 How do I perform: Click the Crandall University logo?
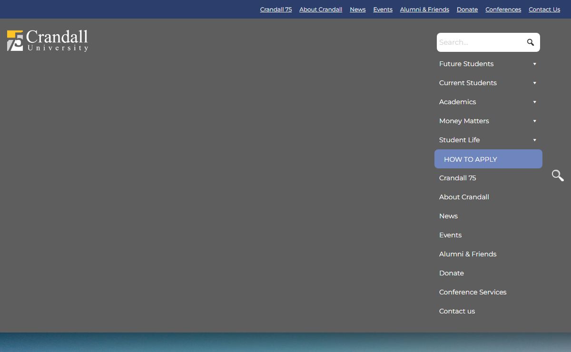pyautogui.click(x=48, y=41)
